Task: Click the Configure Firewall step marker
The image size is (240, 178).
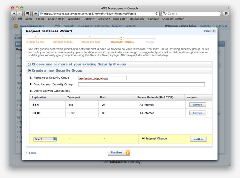Action: tap(122, 38)
